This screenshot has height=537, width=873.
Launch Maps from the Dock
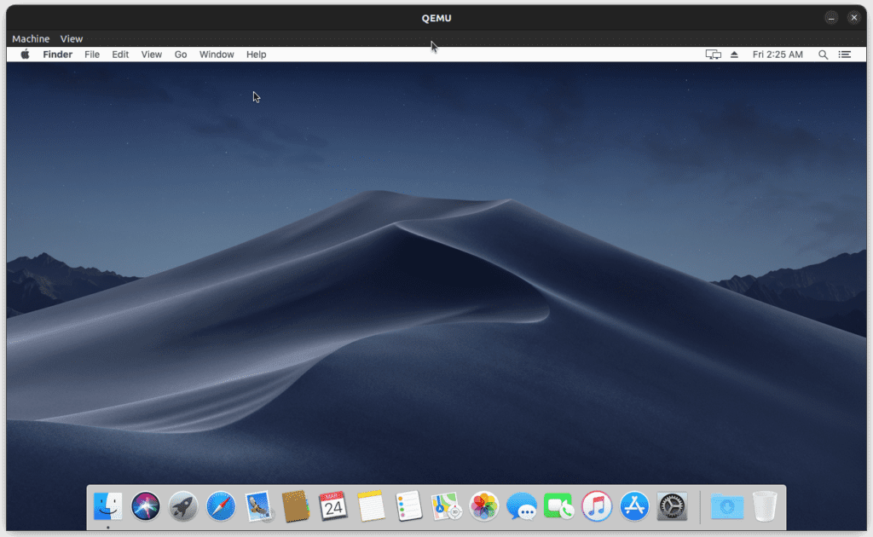tap(446, 506)
